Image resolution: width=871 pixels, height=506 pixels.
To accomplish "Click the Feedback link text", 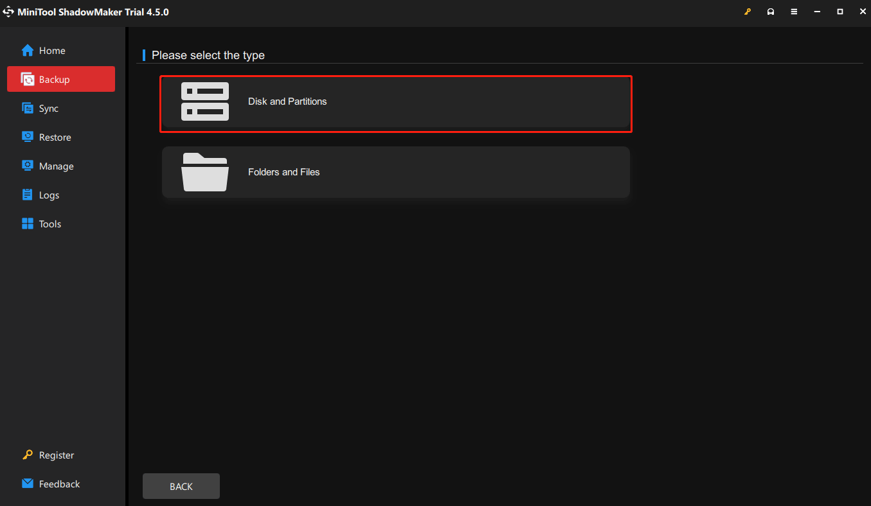I will [x=60, y=484].
